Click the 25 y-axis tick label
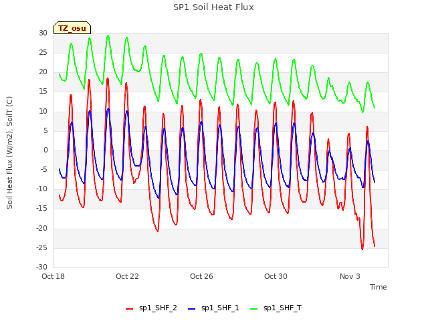The height and width of the screenshot is (321, 428). tap(43, 52)
